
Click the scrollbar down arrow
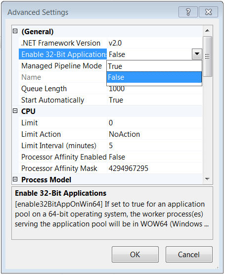click(208, 179)
